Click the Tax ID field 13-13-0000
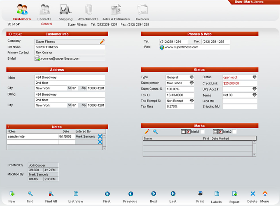The image size is (280, 206). click(180, 95)
